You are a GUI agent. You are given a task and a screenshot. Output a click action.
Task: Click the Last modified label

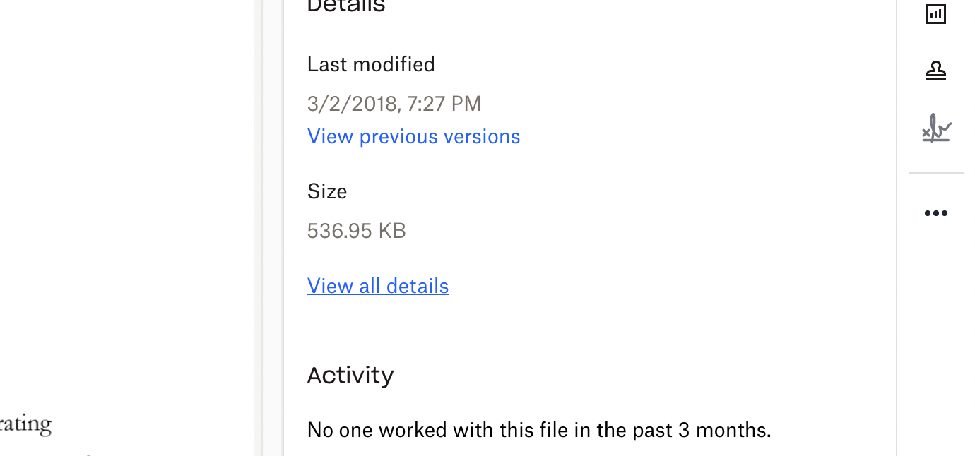371,64
